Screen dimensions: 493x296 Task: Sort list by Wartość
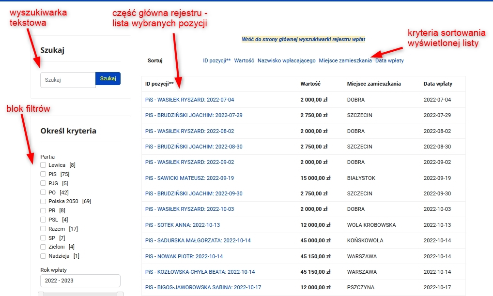[x=244, y=61]
